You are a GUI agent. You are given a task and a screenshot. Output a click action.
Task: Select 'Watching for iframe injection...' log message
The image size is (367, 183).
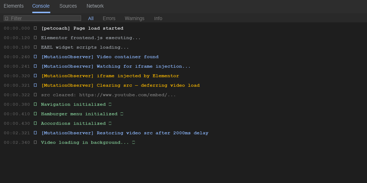point(144,67)
